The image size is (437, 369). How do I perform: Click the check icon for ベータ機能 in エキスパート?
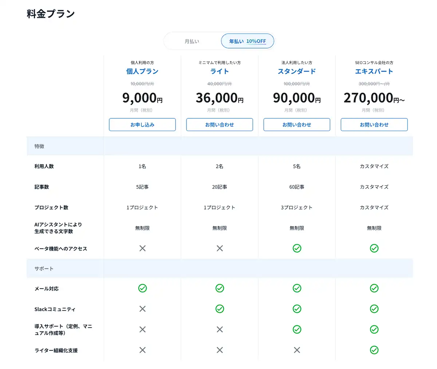[x=374, y=248]
